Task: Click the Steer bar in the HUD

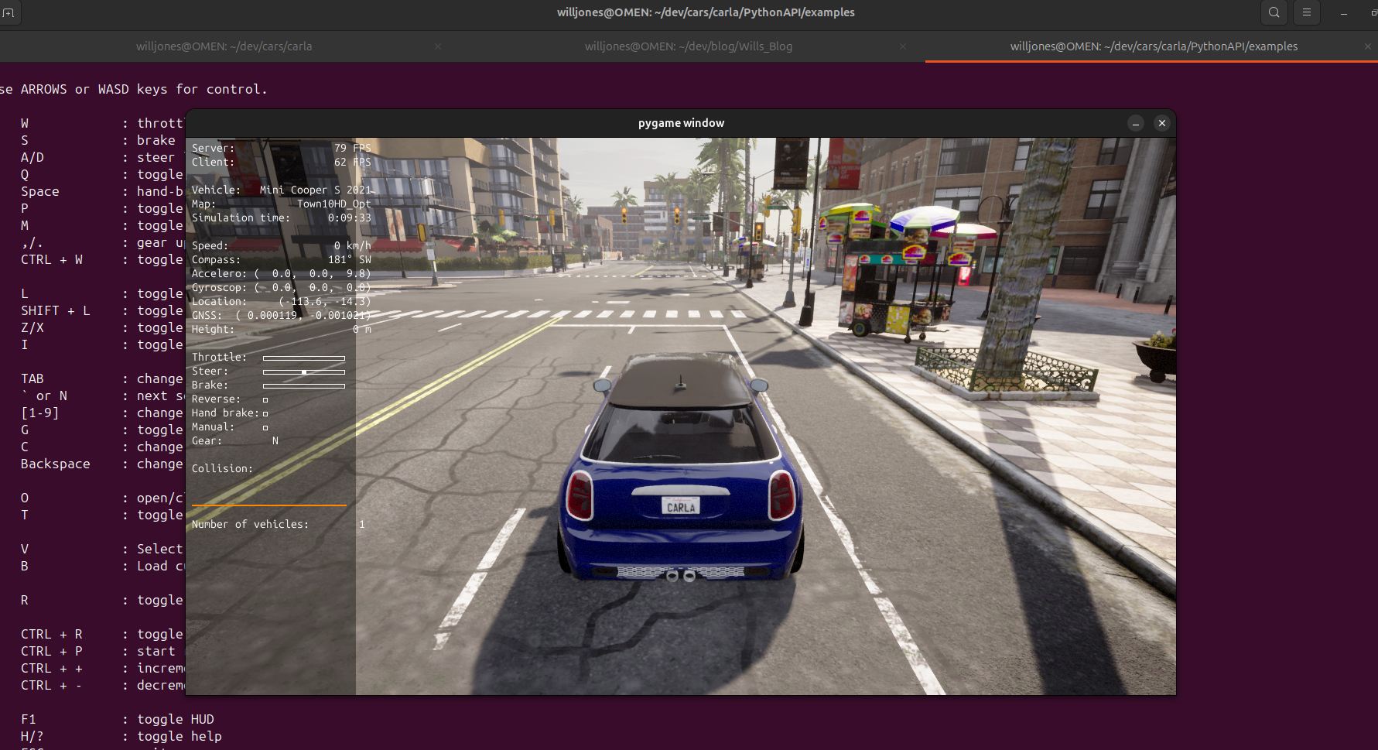Action: [304, 372]
